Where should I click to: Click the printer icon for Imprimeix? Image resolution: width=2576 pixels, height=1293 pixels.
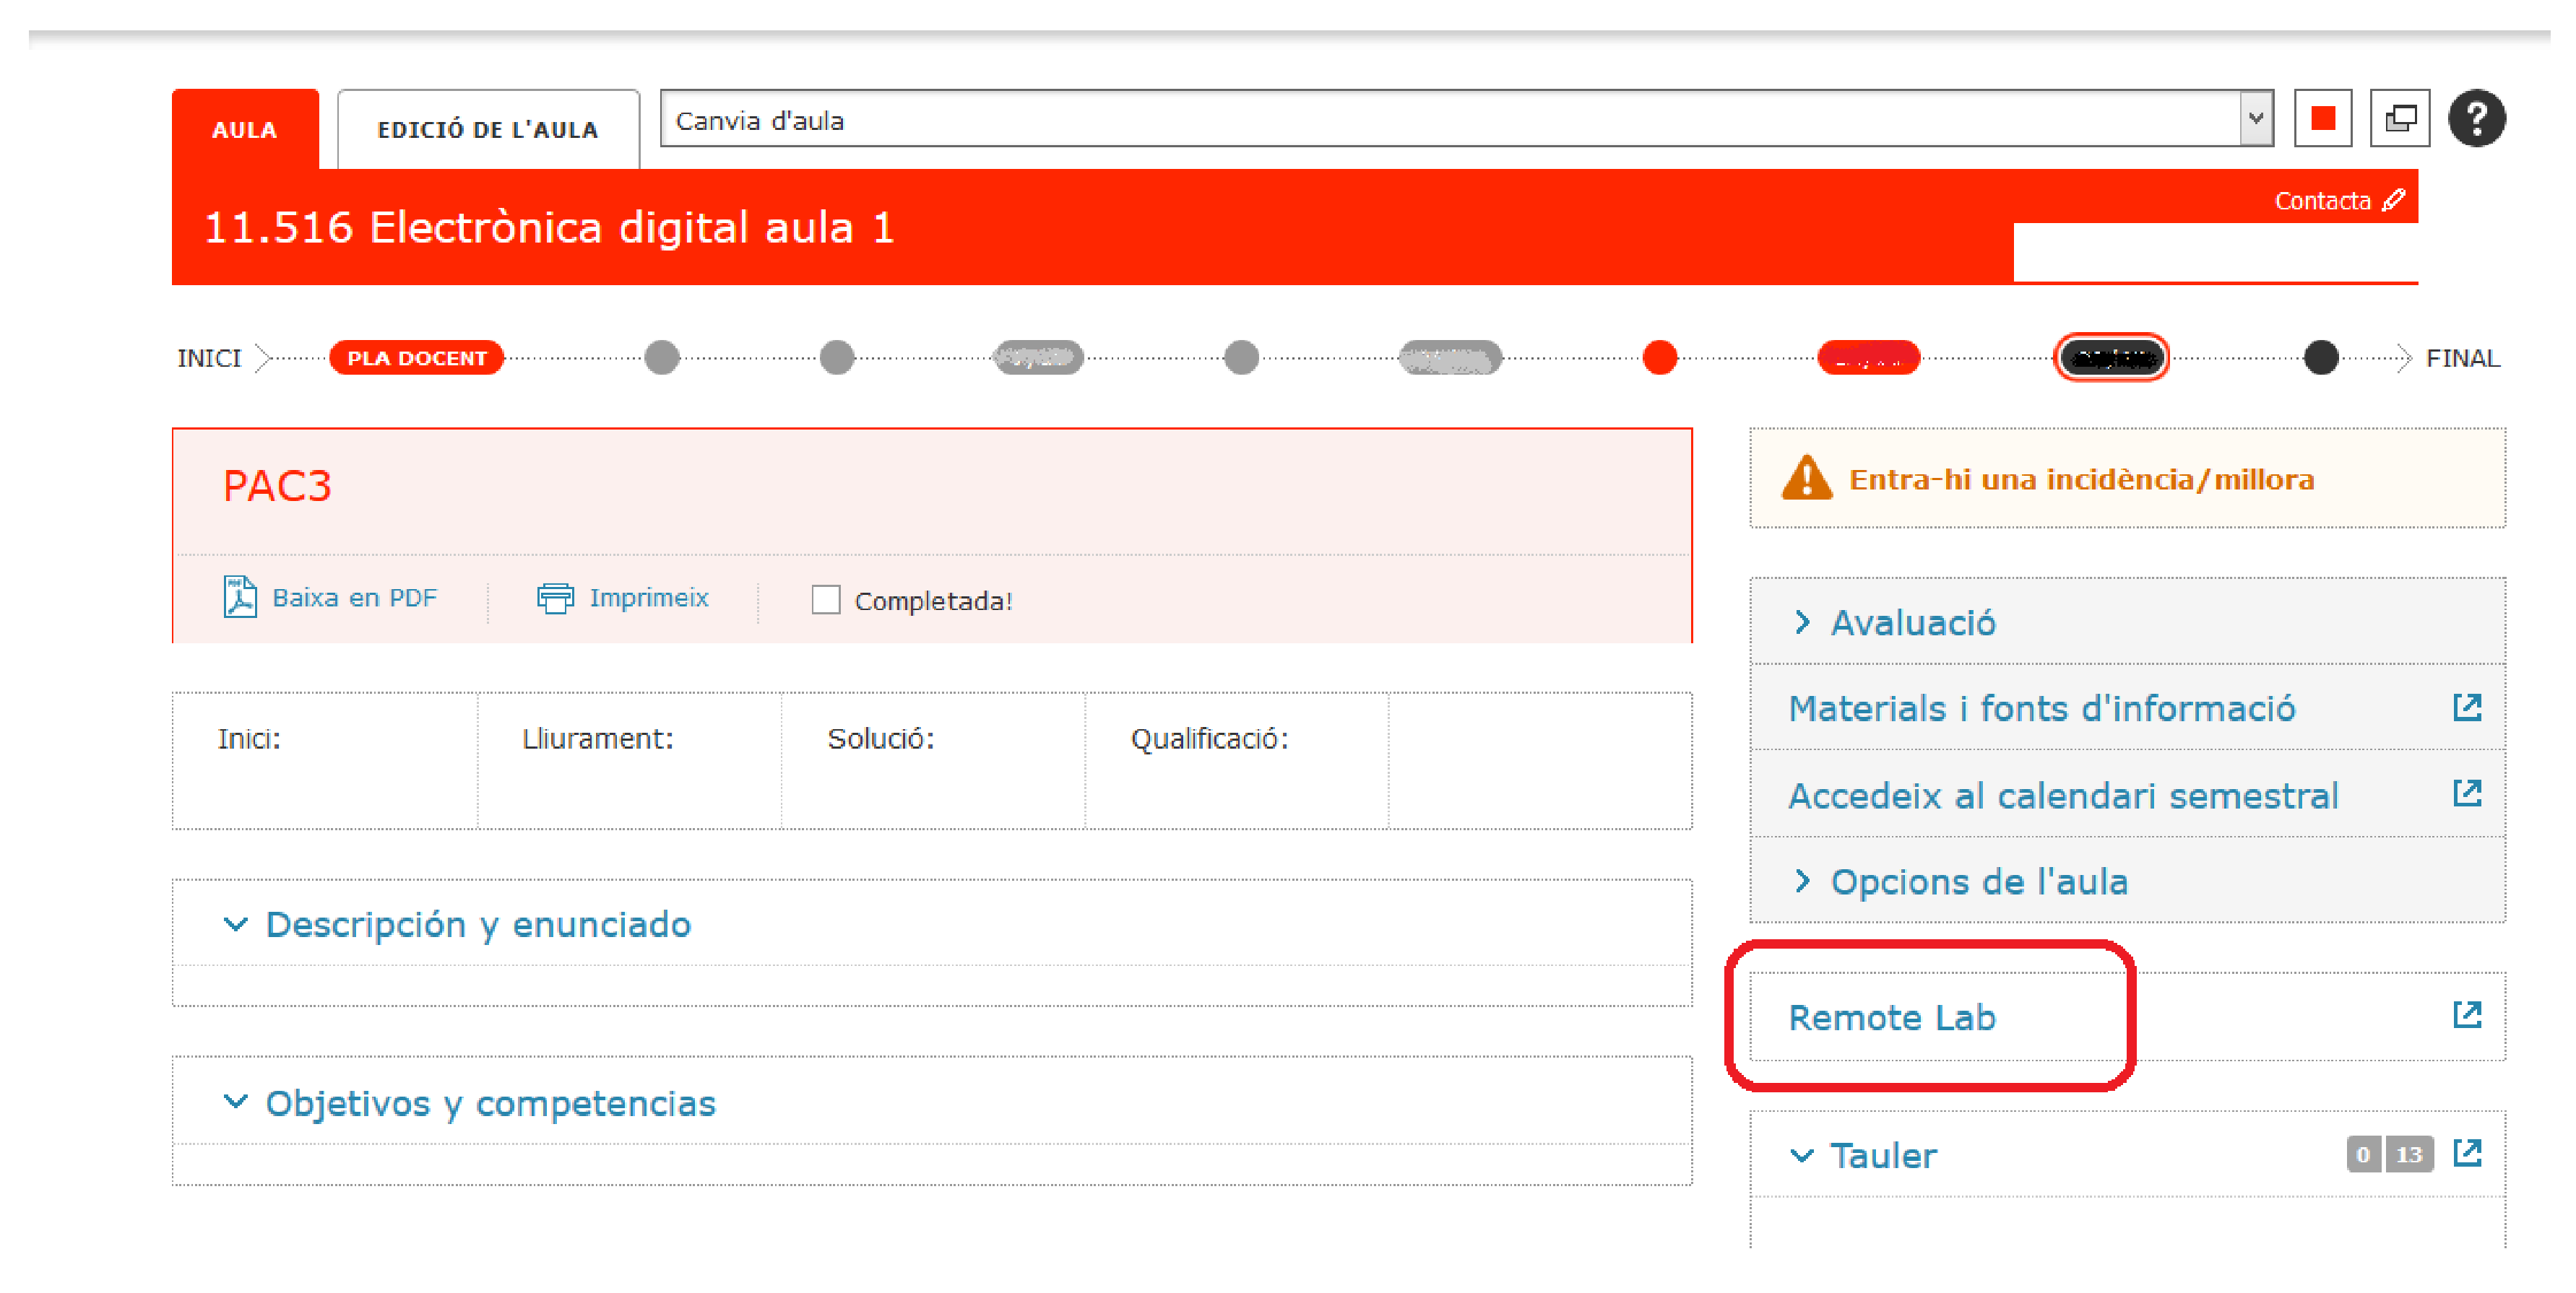(x=555, y=598)
